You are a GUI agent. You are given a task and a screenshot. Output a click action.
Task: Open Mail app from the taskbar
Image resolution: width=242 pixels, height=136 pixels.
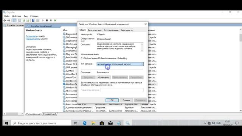(110, 123)
